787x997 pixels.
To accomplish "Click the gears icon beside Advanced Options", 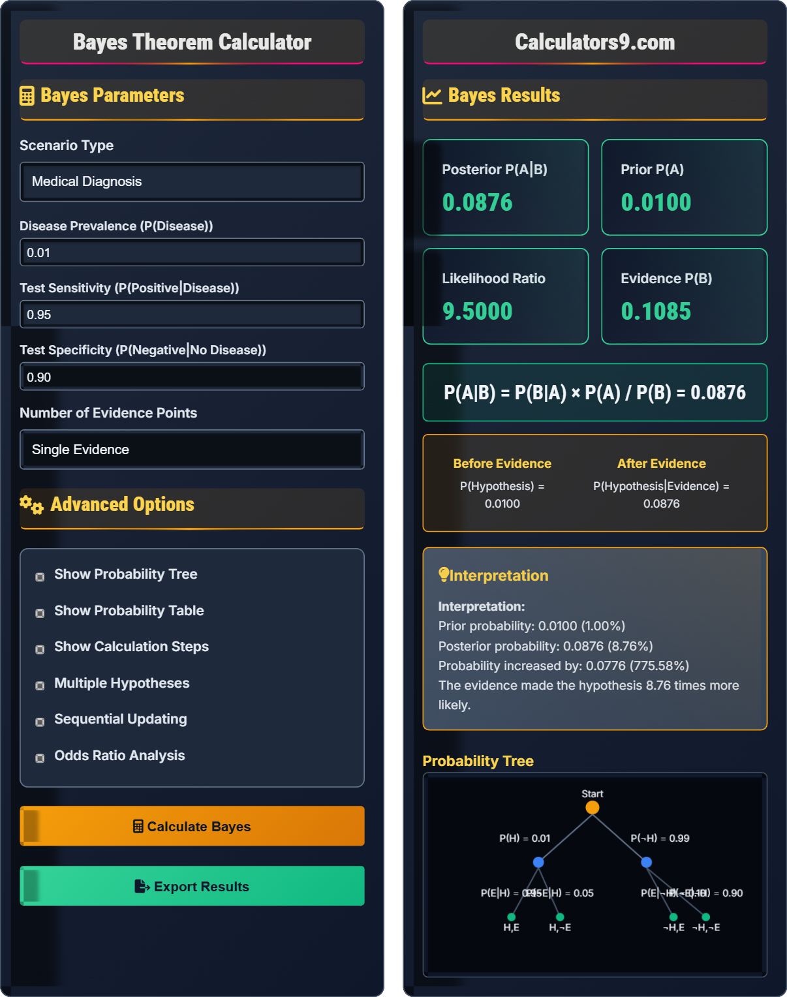I will click(x=31, y=504).
